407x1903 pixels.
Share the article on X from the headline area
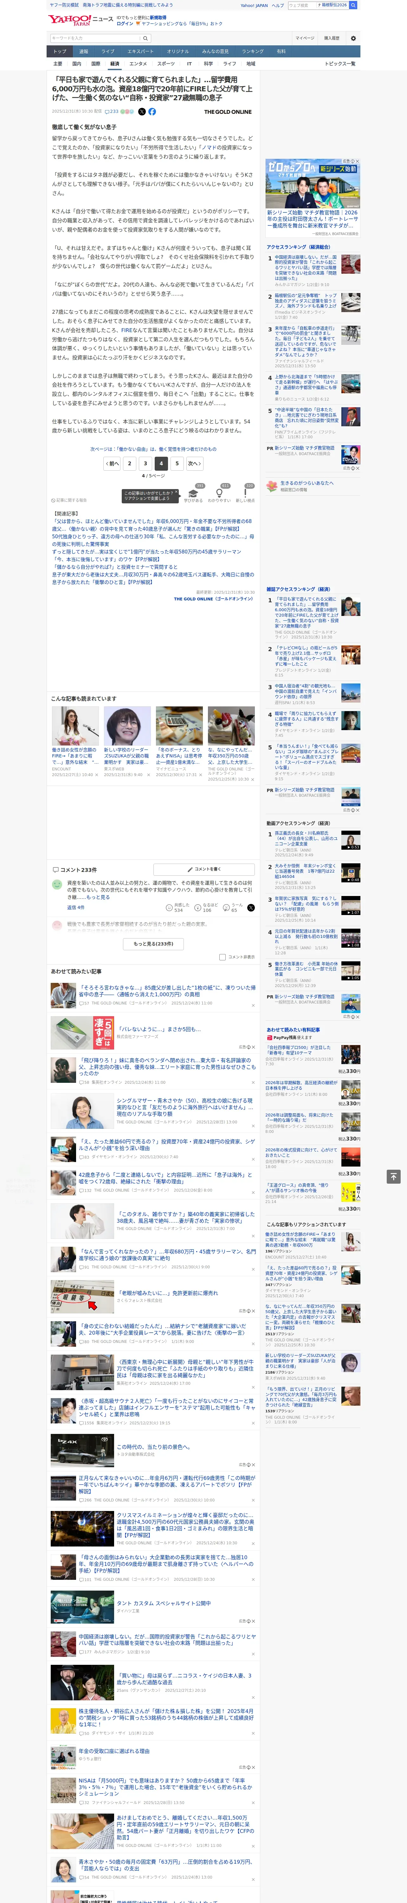coord(142,112)
